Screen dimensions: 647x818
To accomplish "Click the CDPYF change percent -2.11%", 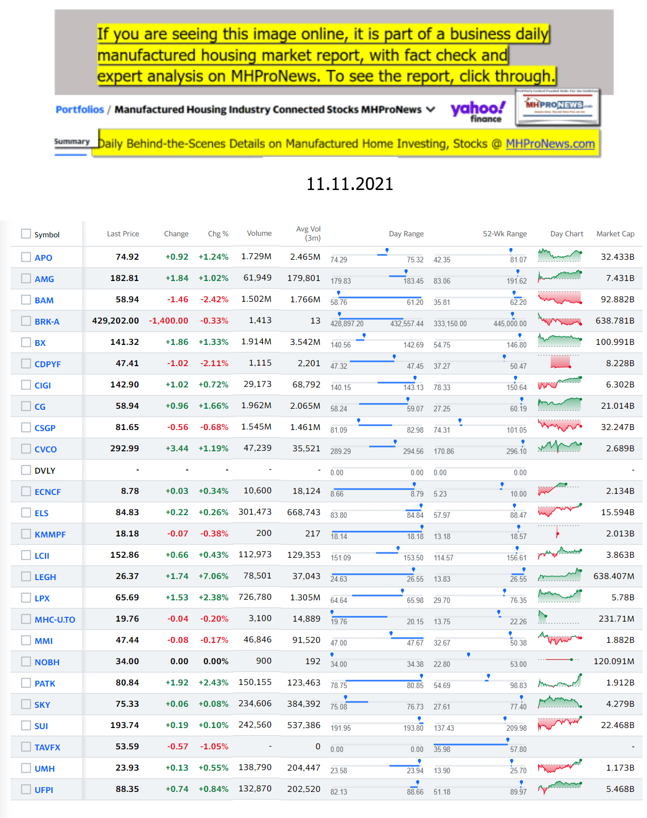I will [214, 363].
